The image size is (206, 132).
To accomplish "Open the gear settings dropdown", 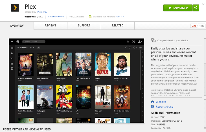I will coord(135,47).
